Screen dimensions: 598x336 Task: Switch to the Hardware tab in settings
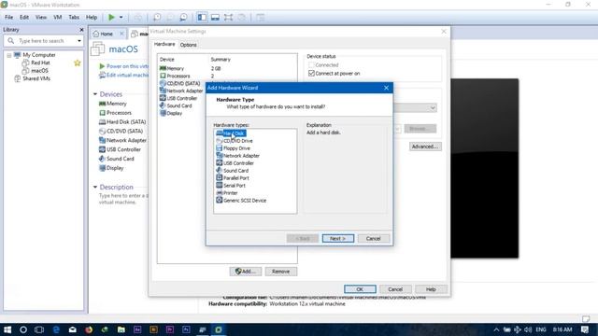pyautogui.click(x=164, y=44)
